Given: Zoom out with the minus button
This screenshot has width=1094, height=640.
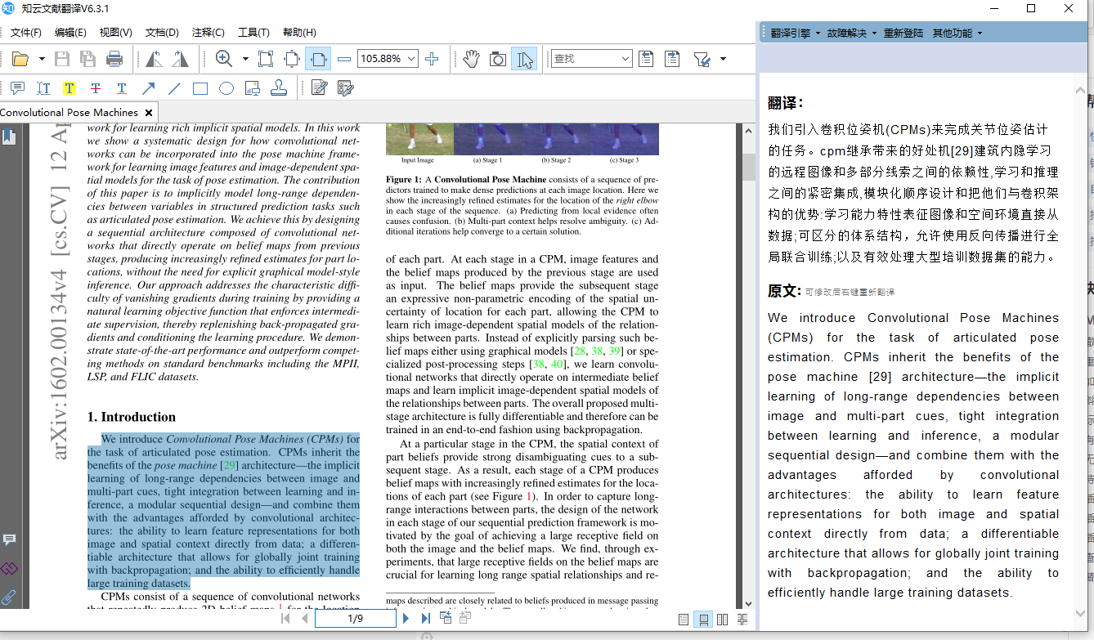Looking at the screenshot, I should tap(344, 59).
